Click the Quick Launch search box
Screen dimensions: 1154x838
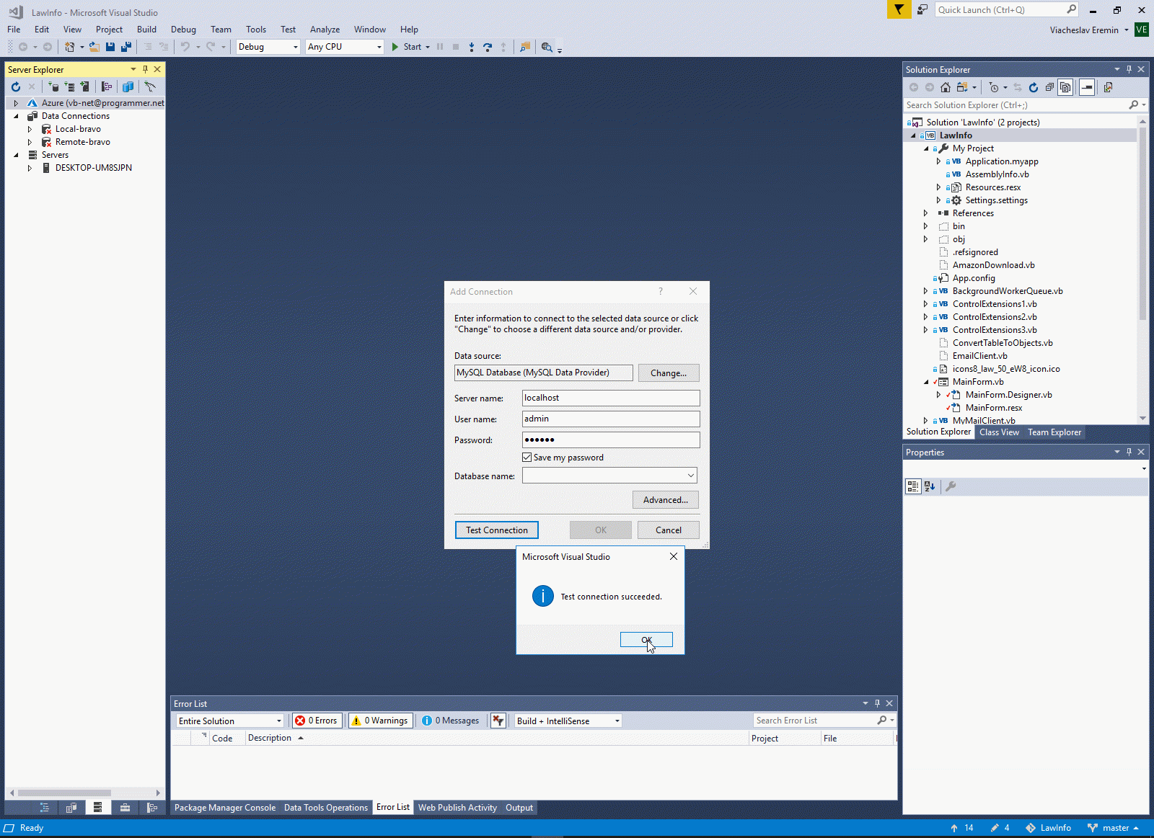[x=1007, y=9]
